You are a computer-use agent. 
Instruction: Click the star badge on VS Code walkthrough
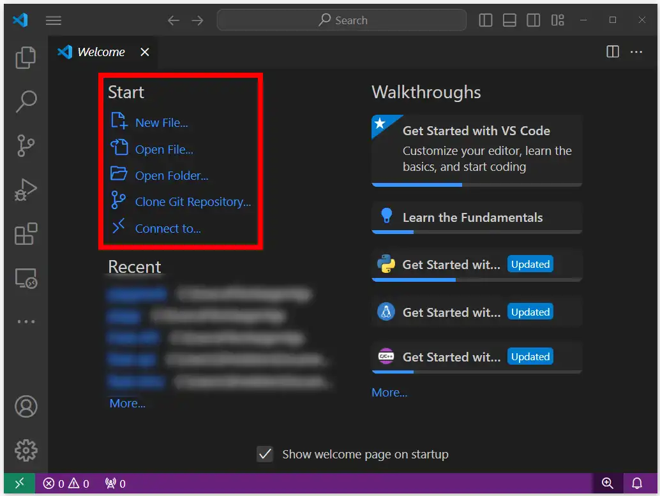(380, 123)
